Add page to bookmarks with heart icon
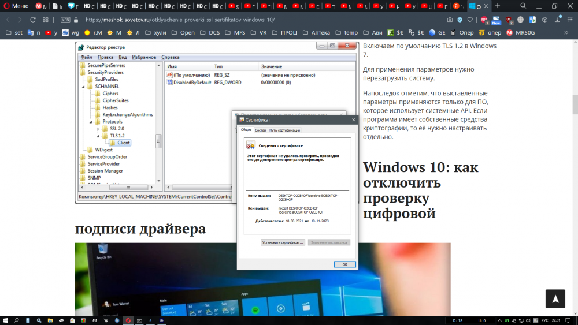This screenshot has width=578, height=325. (x=470, y=20)
